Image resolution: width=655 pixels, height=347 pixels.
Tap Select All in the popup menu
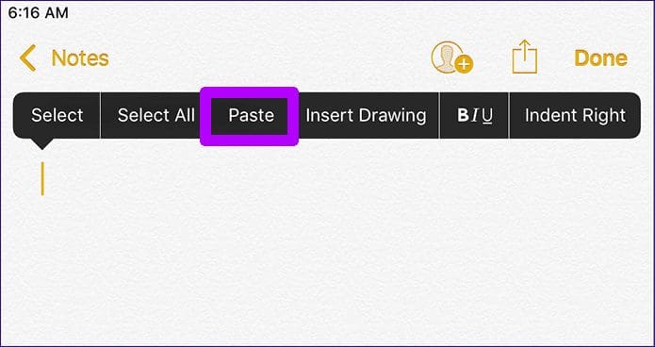pos(156,115)
